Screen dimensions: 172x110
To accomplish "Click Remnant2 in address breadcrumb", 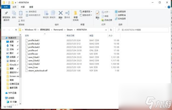I will click(x=58, y=30).
